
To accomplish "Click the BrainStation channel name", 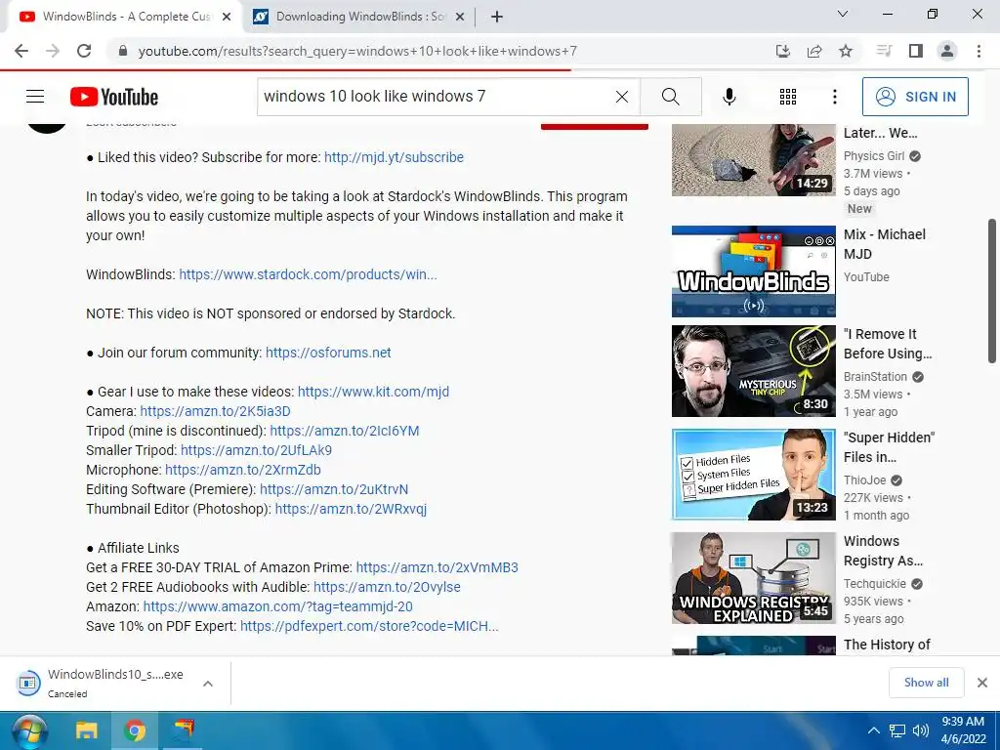I will (875, 377).
